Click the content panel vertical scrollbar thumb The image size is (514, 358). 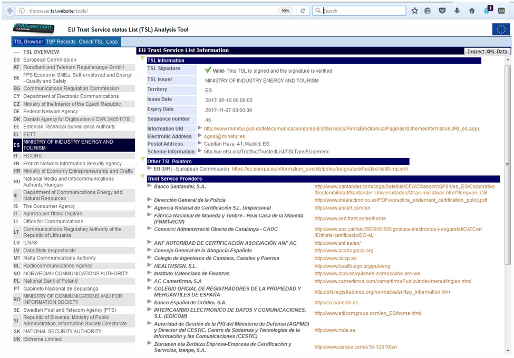508,165
